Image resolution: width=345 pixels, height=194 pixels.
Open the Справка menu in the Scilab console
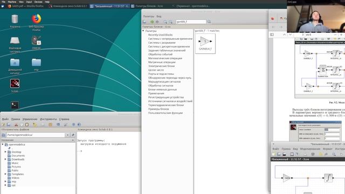(64, 119)
